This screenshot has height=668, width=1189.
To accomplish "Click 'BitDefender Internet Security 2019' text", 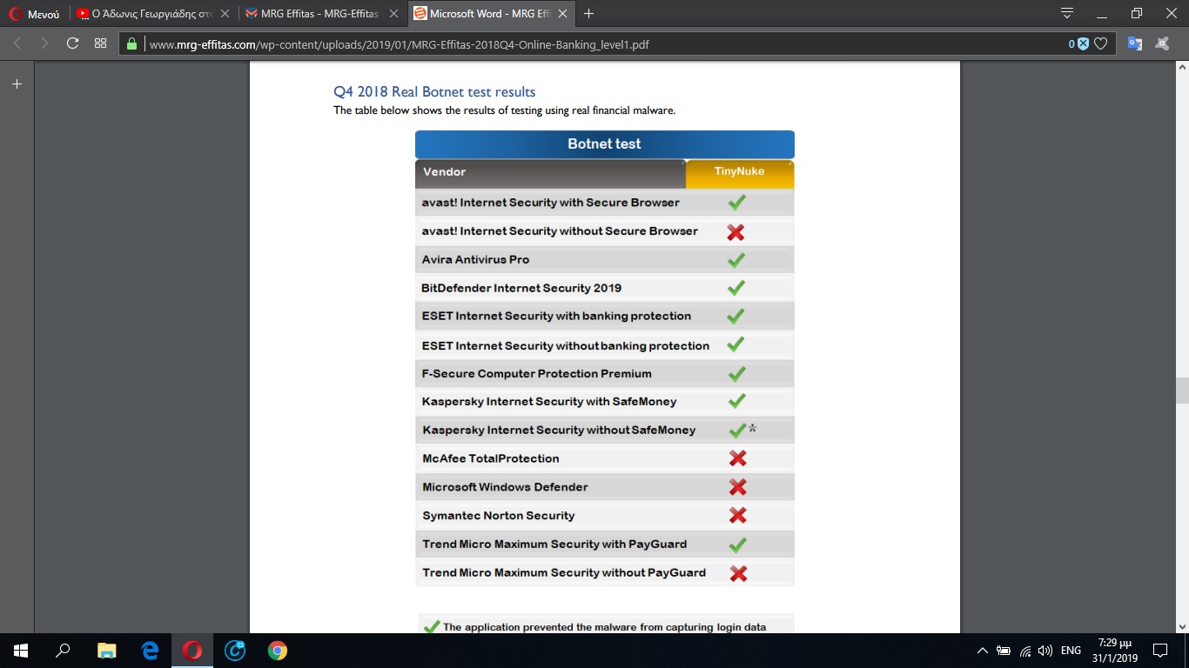I will [521, 288].
